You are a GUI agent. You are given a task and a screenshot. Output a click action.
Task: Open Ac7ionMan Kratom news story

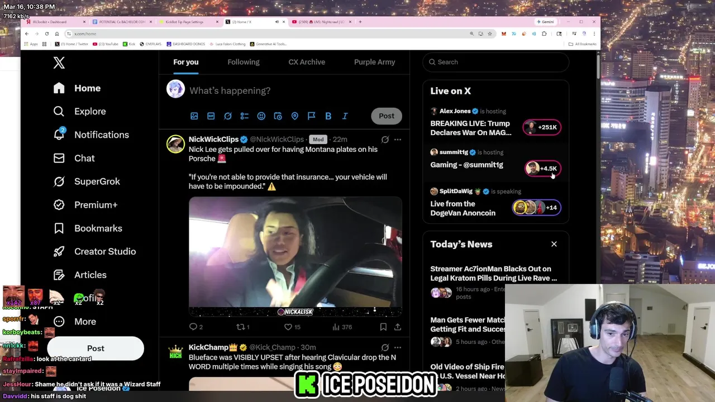[x=494, y=273]
